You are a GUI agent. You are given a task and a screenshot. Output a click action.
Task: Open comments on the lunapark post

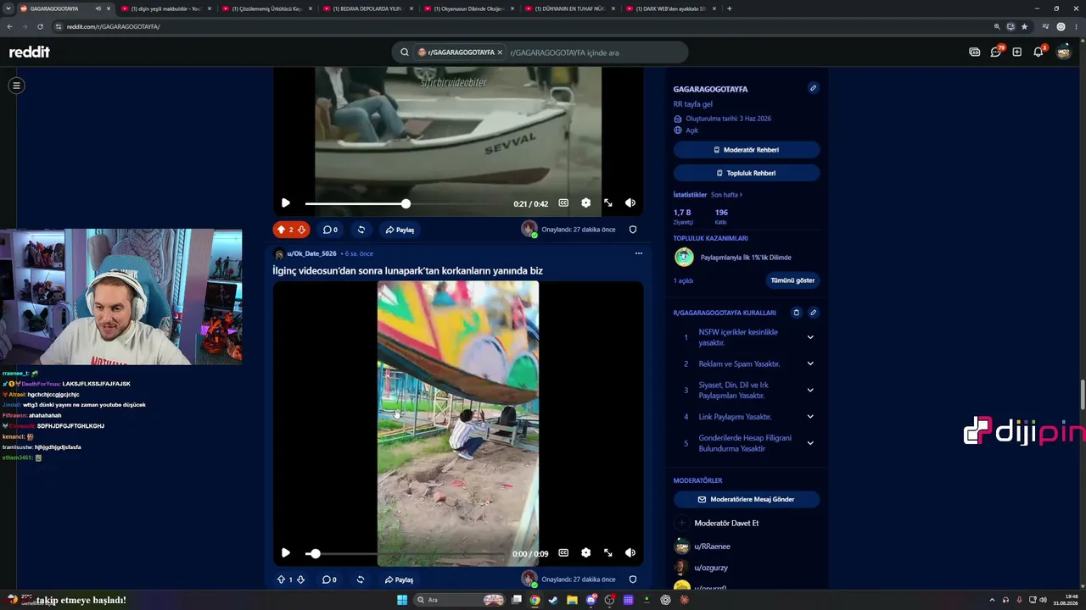click(330, 579)
